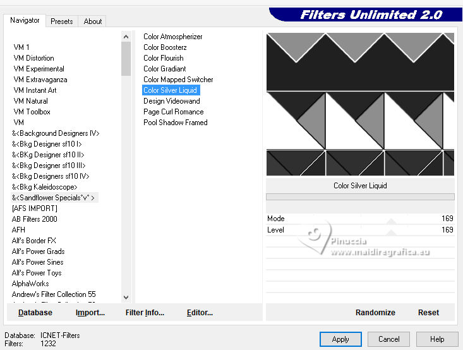The height and width of the screenshot is (350, 463).
Task: Select &<Sandflower Specials°v°> category
Action: point(54,198)
